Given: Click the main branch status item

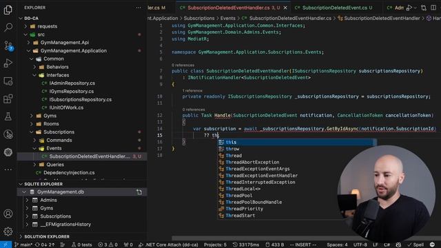Looking at the screenshot, I should tap(23, 245).
